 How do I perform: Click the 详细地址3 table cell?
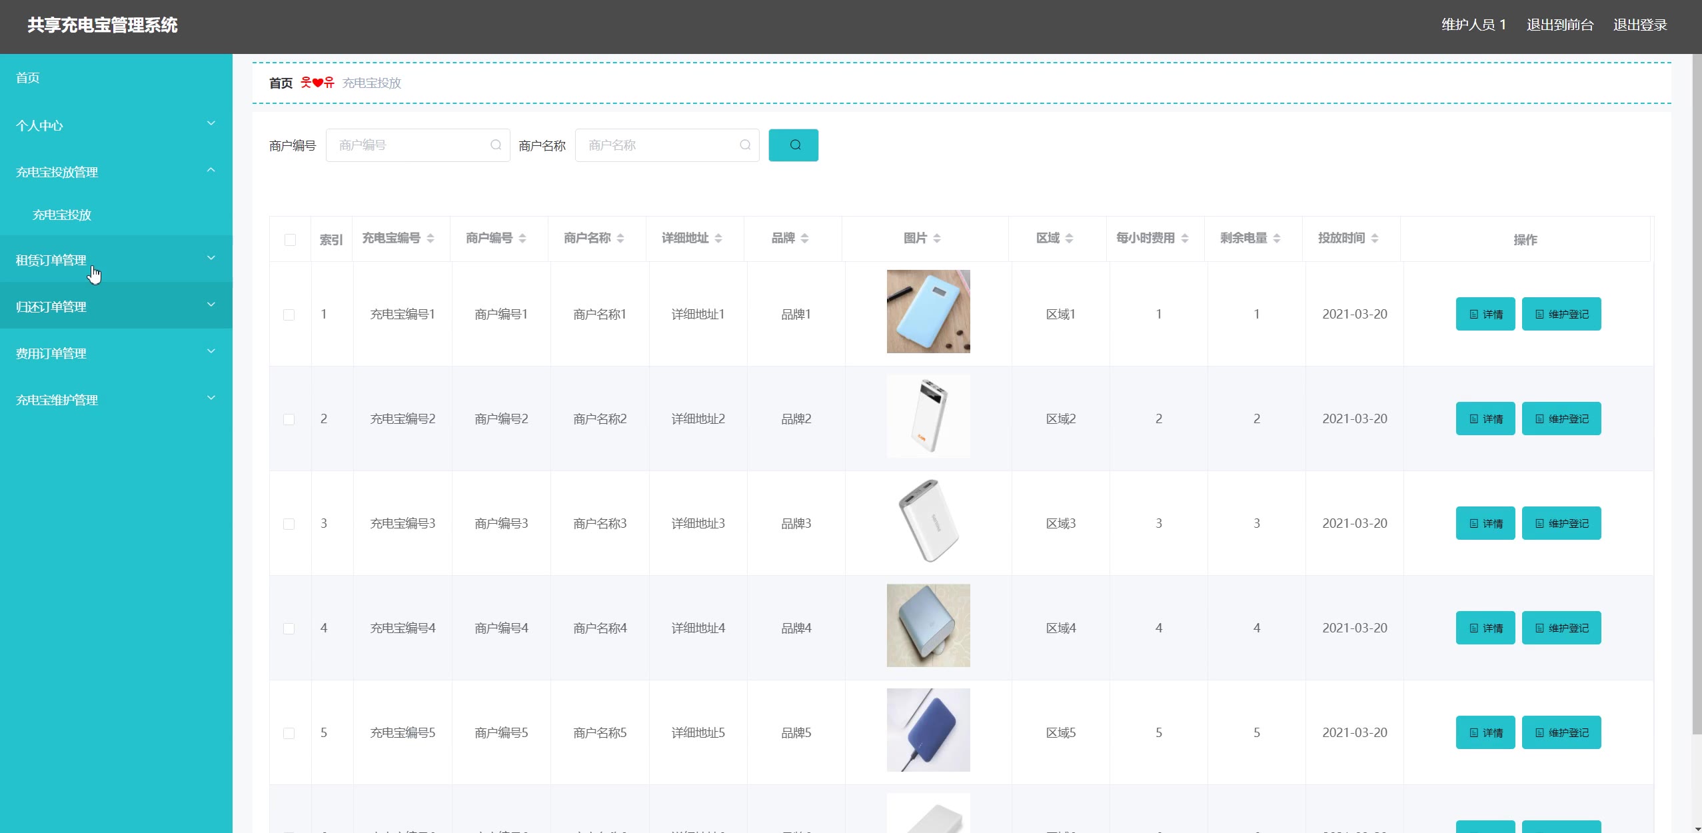(698, 523)
